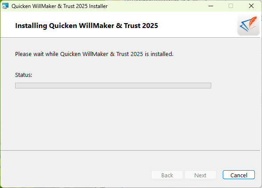The width and height of the screenshot is (262, 188).
Task: Click the installation progress bar
Action: pos(113,85)
